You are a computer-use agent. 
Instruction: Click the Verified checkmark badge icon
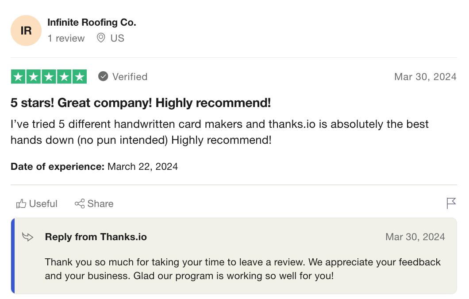103,77
